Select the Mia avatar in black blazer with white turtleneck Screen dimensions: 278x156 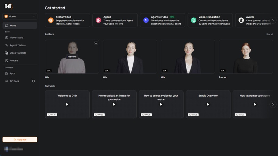[x=130, y=57]
